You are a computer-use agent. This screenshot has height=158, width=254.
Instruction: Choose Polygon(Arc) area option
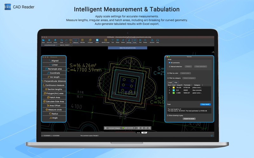point(54,93)
